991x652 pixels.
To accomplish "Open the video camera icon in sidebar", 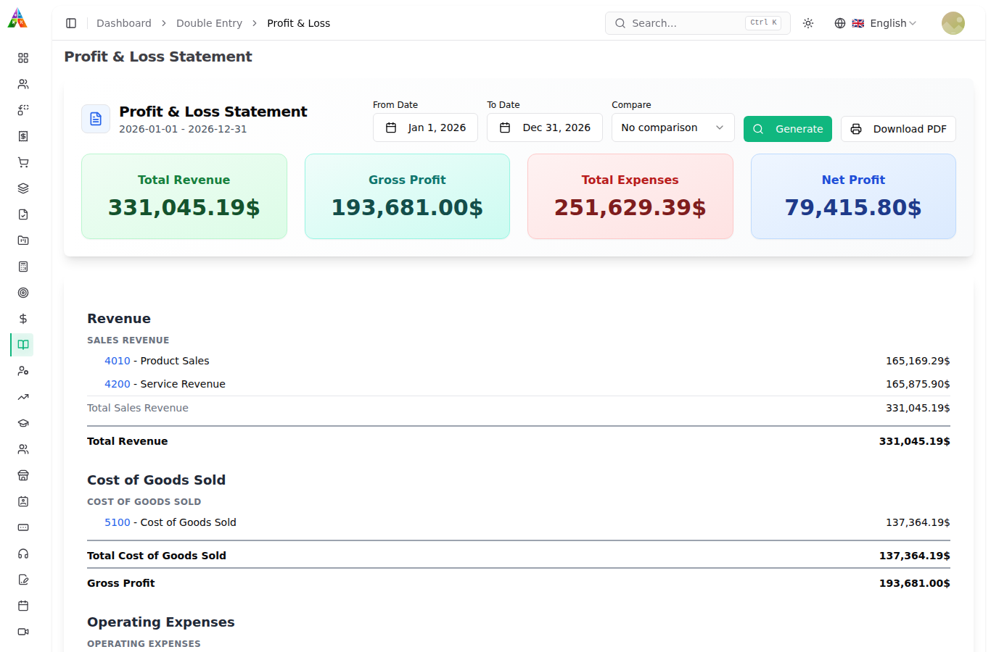I will coord(23,632).
